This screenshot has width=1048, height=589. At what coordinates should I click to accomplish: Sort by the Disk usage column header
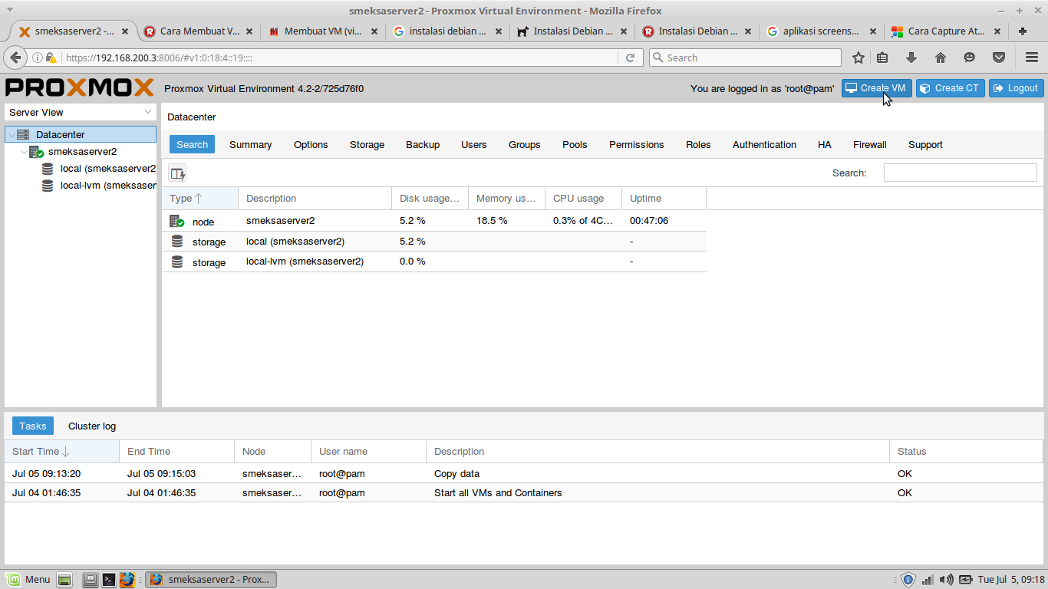[430, 198]
